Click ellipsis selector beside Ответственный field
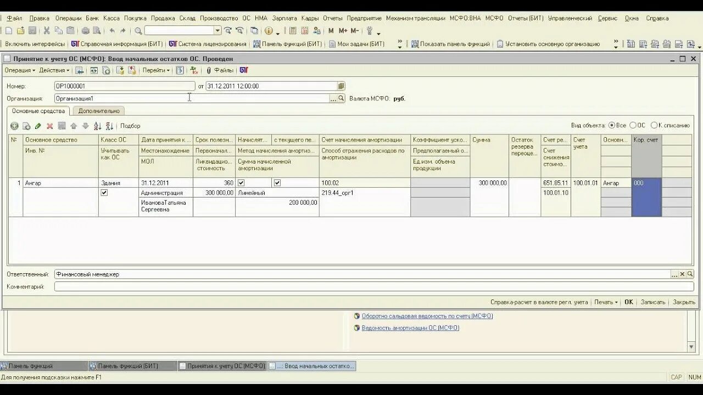Screen dimensions: 703x395 (x=674, y=274)
